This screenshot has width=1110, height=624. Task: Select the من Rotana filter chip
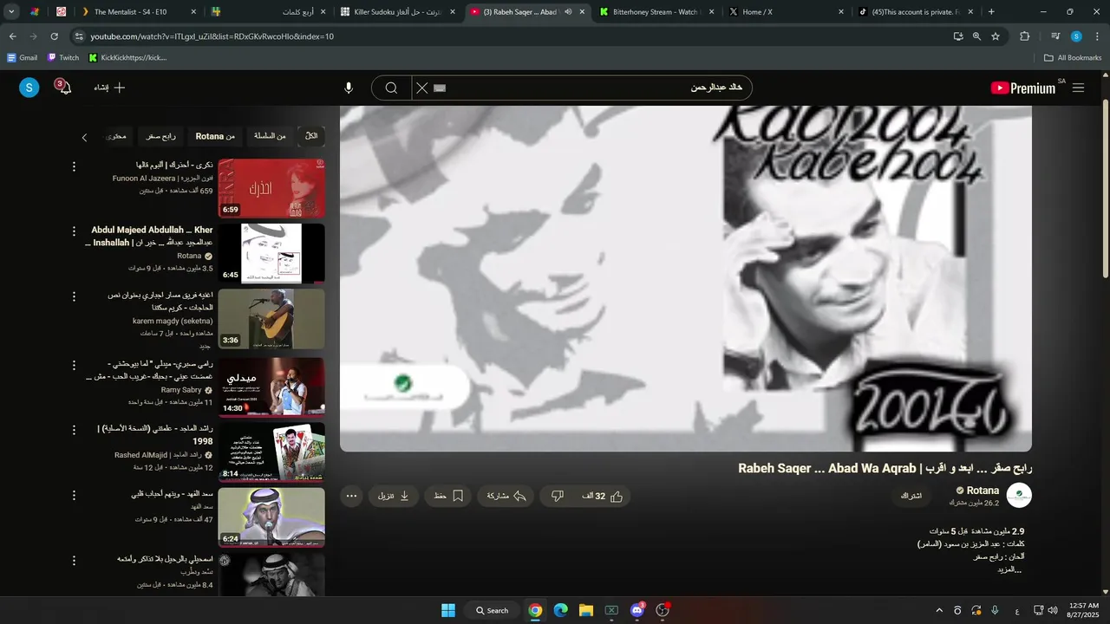coord(215,136)
